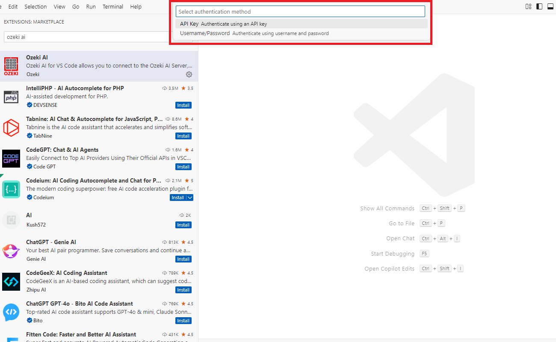Click Open Copilot Edits hint text

pos(390,269)
